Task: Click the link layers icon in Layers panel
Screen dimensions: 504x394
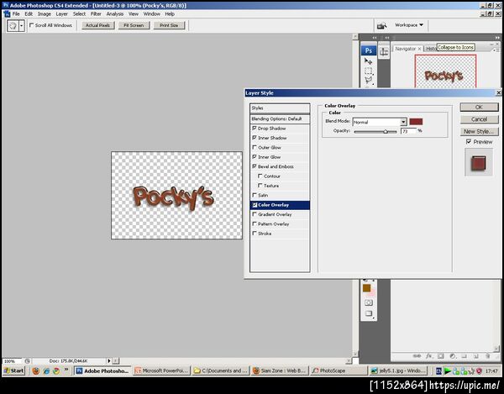Action: pyautogui.click(x=417, y=356)
